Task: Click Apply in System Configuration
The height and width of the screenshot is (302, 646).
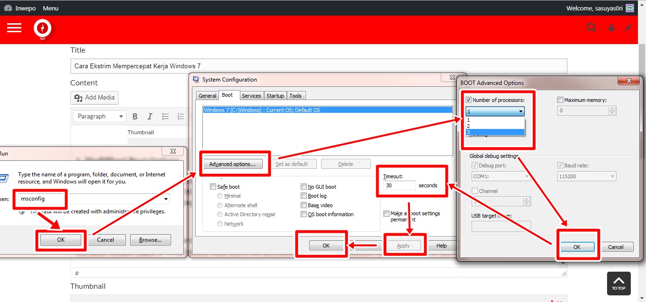Action: [x=403, y=246]
